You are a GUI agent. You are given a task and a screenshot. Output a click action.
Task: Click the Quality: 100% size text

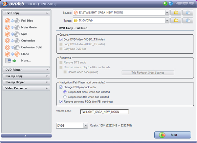[111, 126]
